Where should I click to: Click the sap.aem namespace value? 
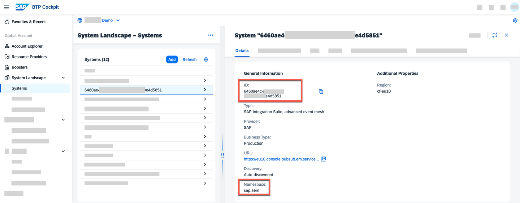(x=251, y=190)
